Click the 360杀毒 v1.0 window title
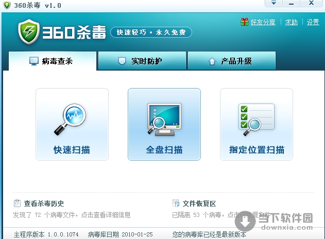325x239 pixels. [x=38, y=5]
